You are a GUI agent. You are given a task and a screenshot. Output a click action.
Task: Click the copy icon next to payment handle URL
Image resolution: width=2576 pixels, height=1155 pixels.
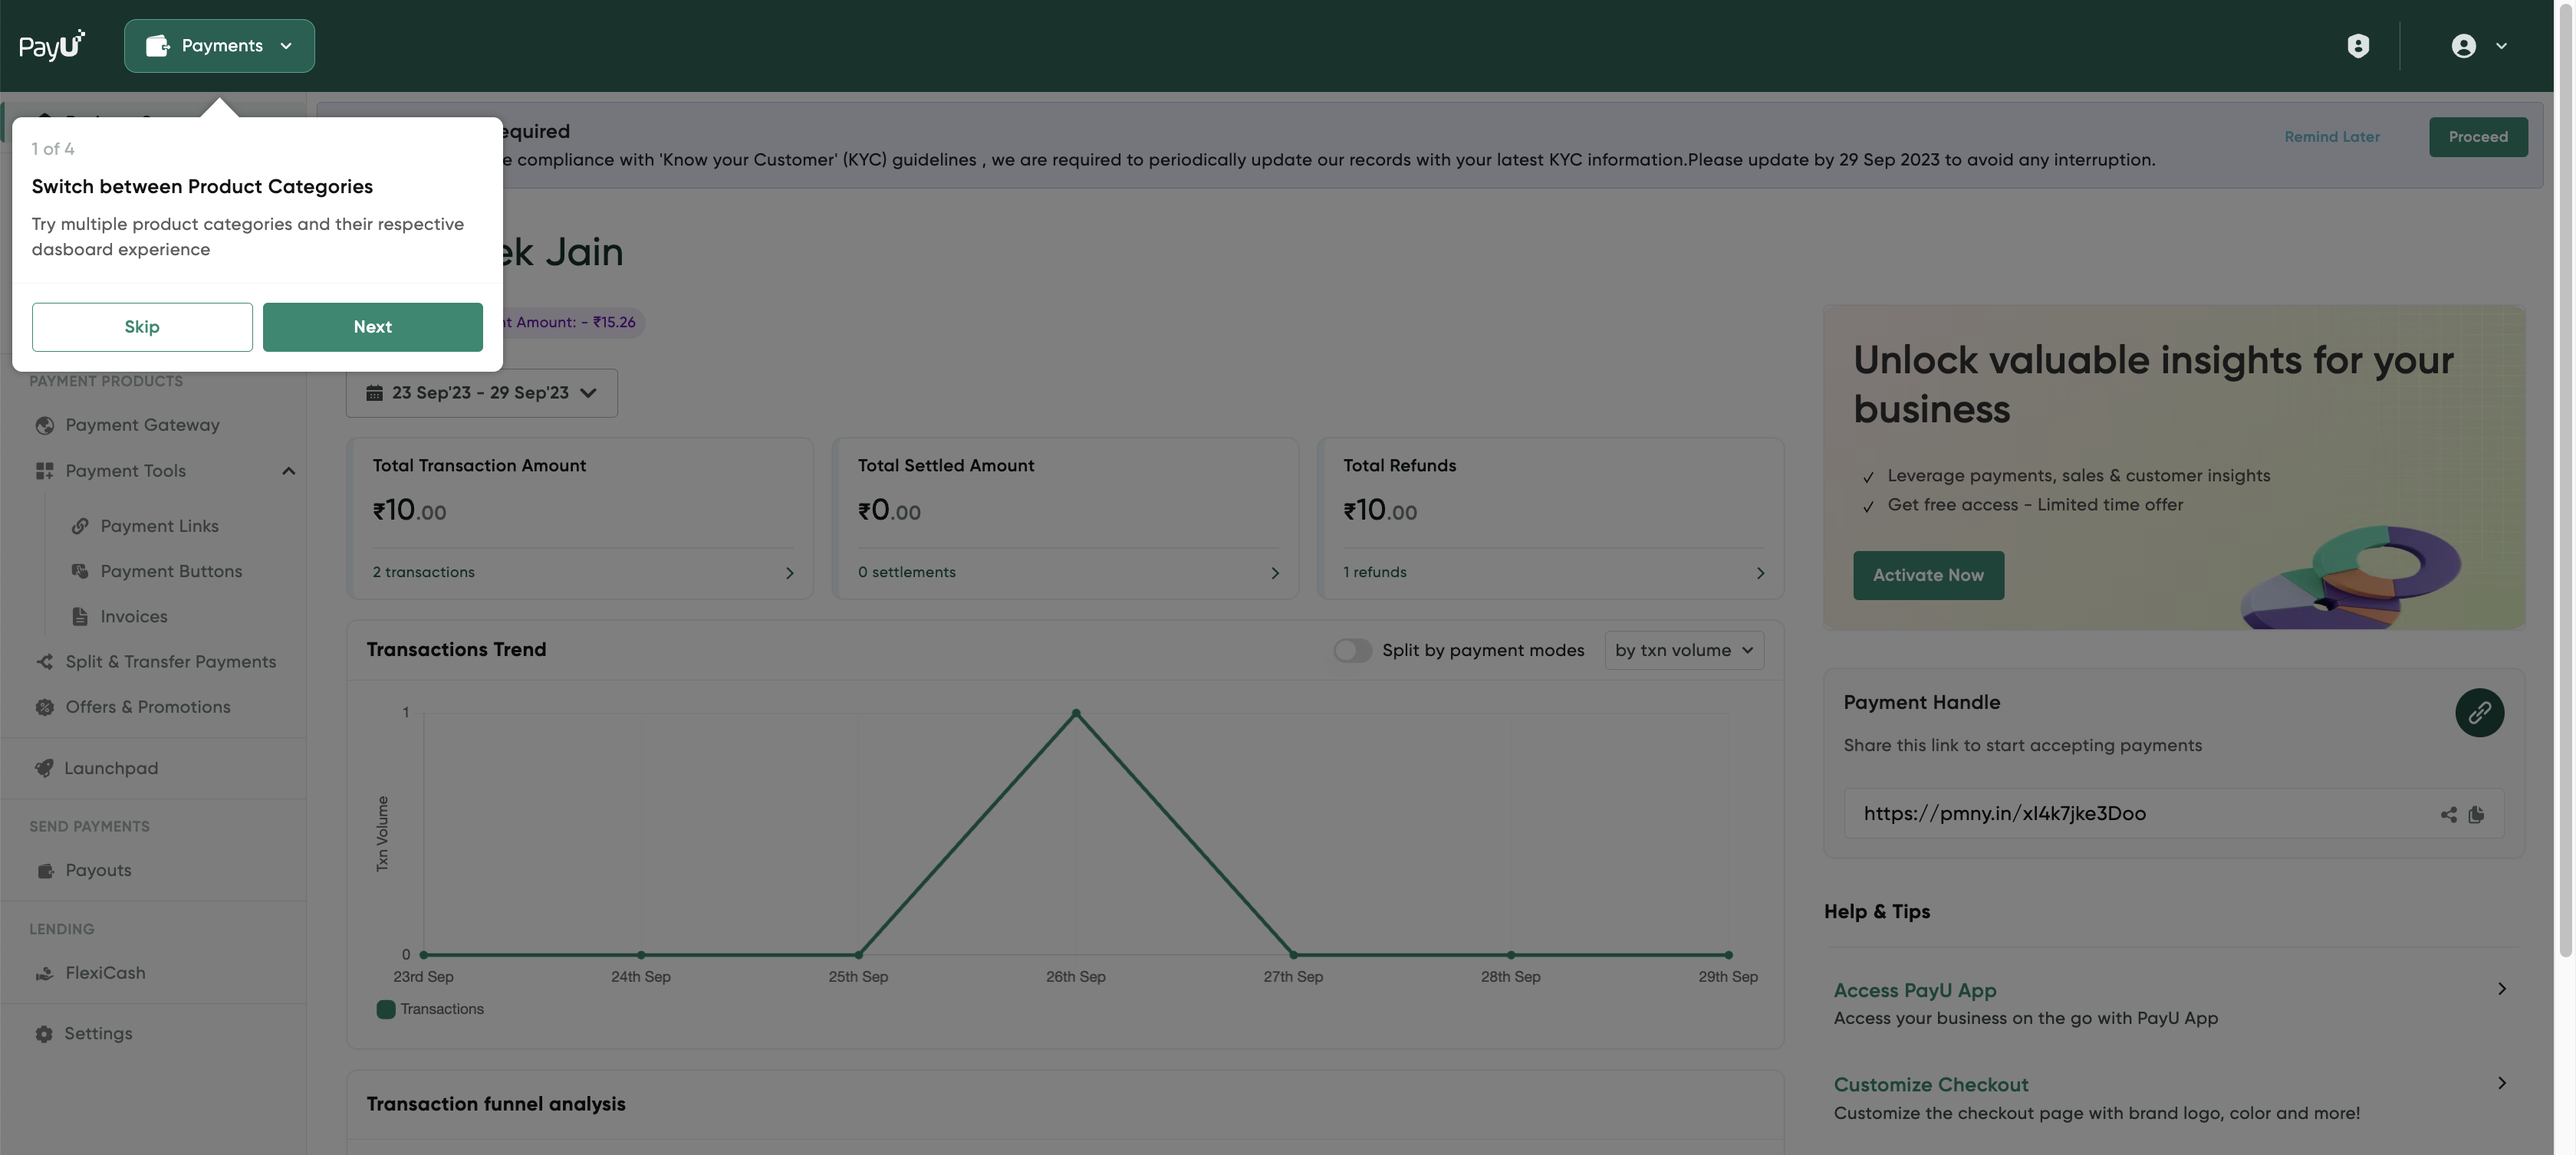[x=2476, y=814]
